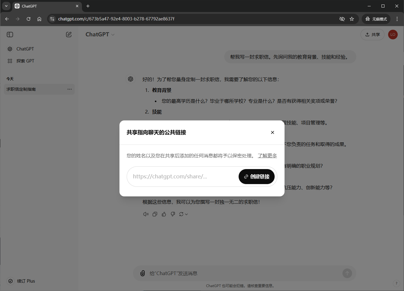Click the 续订 Plus renew option
This screenshot has height=291, width=404.
coord(26,281)
